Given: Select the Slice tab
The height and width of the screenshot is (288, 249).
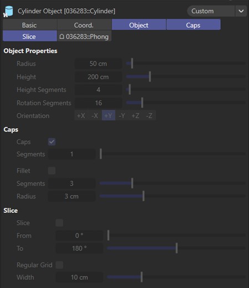Looking at the screenshot, I should [30, 36].
